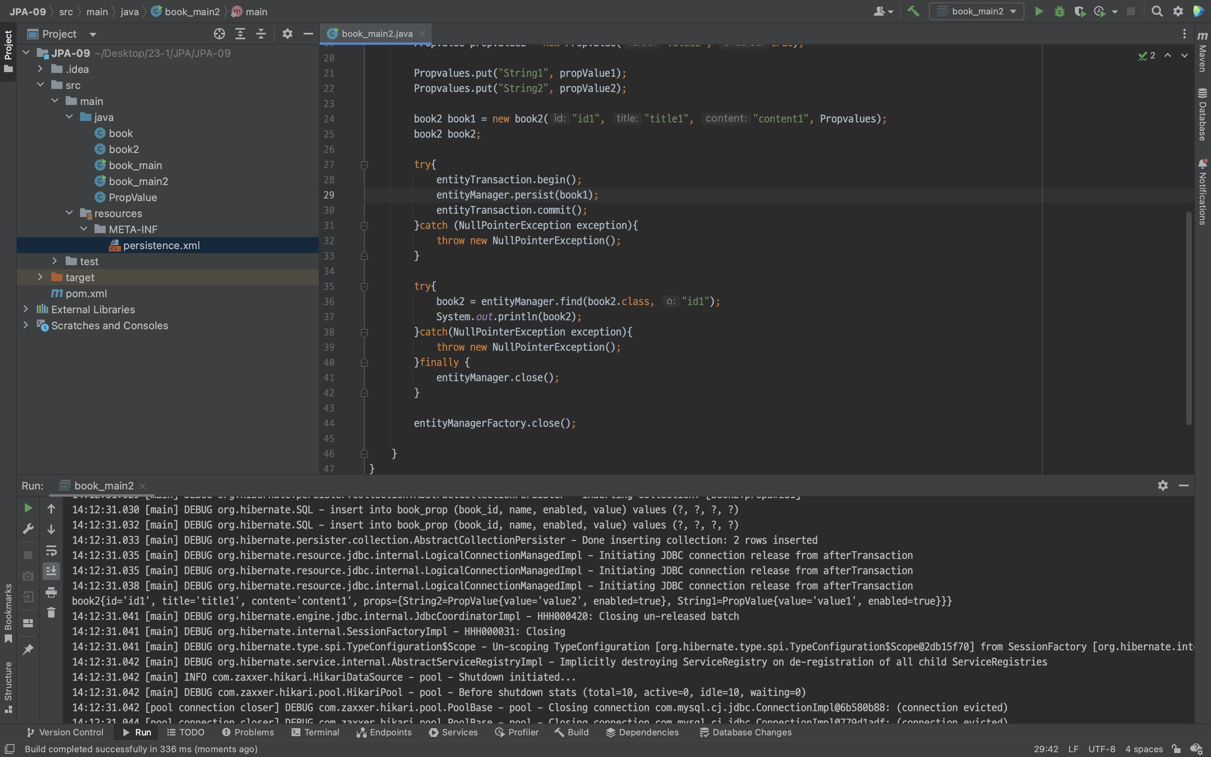
Task: Open Search Everywhere magnifier icon
Action: click(x=1157, y=11)
